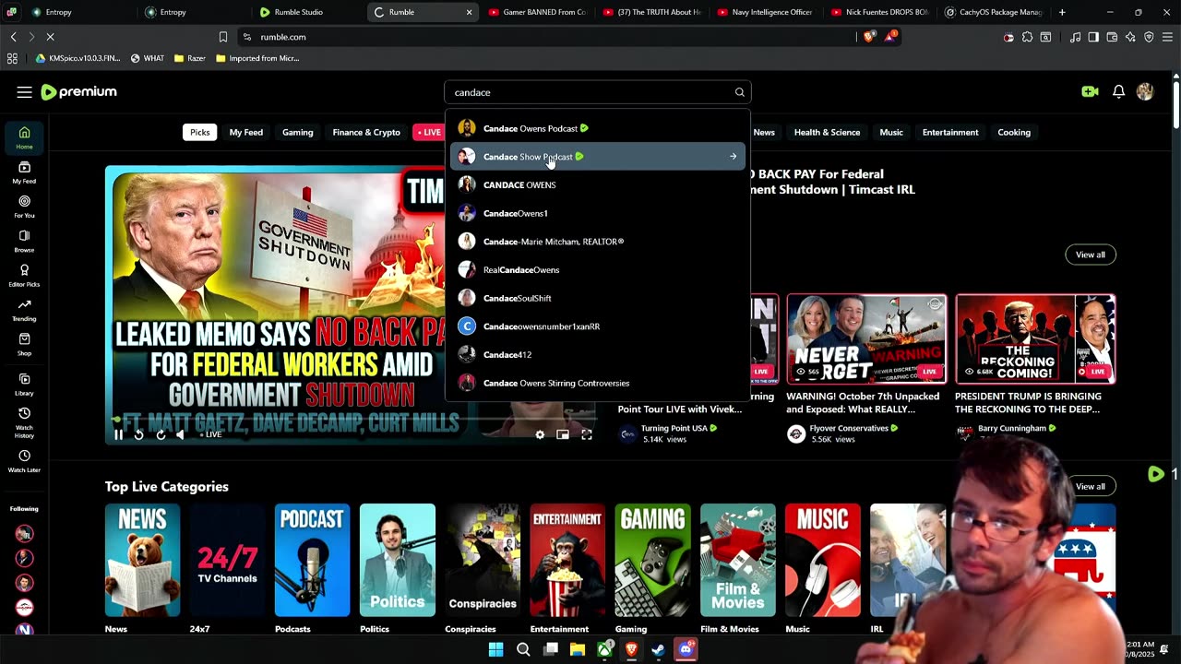Open Brave Leo AI icon
The height and width of the screenshot is (664, 1181).
(1130, 37)
